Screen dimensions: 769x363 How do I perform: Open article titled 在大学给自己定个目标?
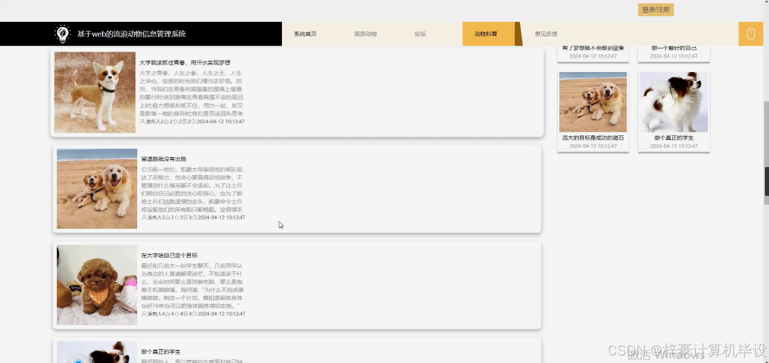pos(169,255)
